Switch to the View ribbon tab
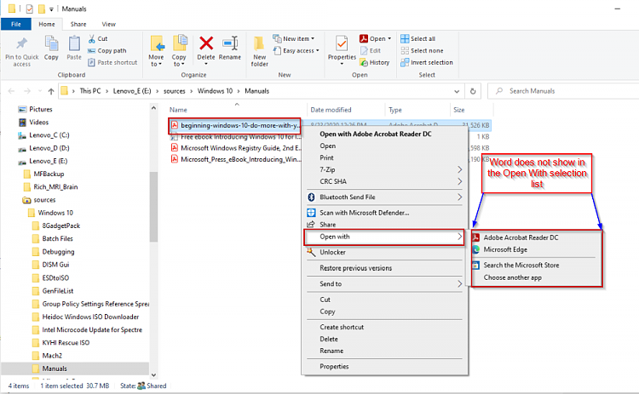The image size is (639, 394). pyautogui.click(x=108, y=25)
